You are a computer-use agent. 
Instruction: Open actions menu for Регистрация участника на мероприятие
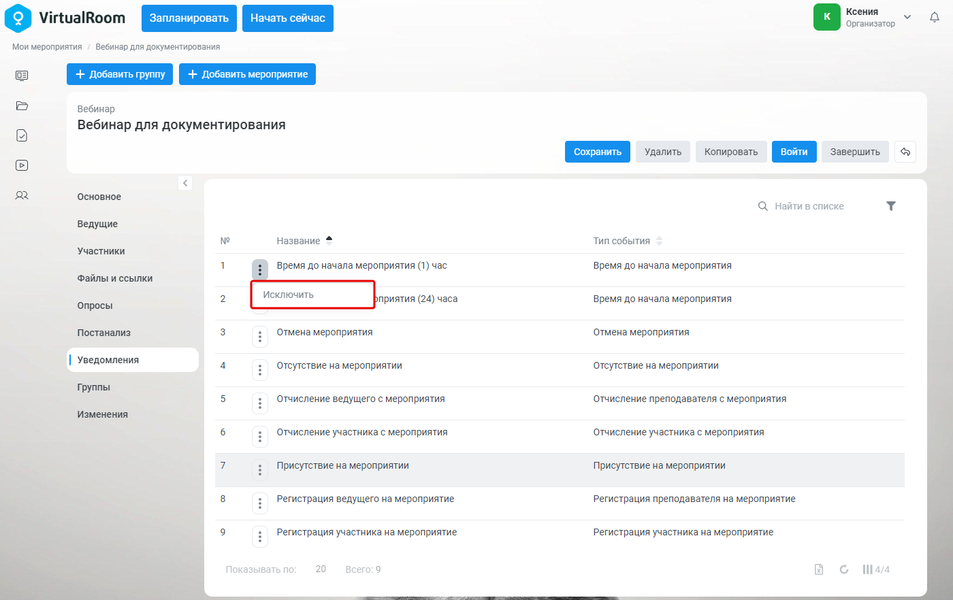260,537
